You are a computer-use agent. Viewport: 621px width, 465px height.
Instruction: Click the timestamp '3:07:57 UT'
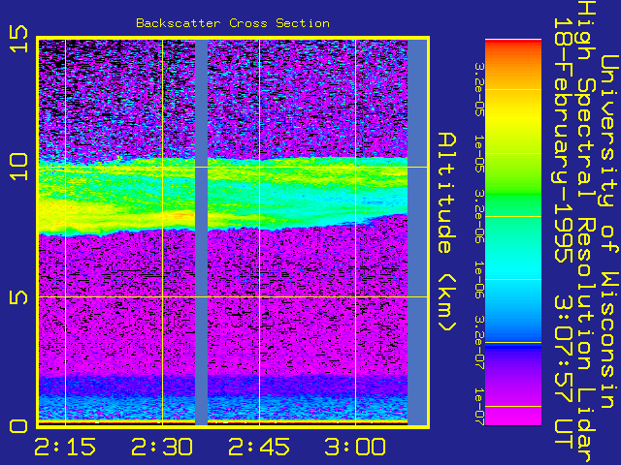point(563,372)
